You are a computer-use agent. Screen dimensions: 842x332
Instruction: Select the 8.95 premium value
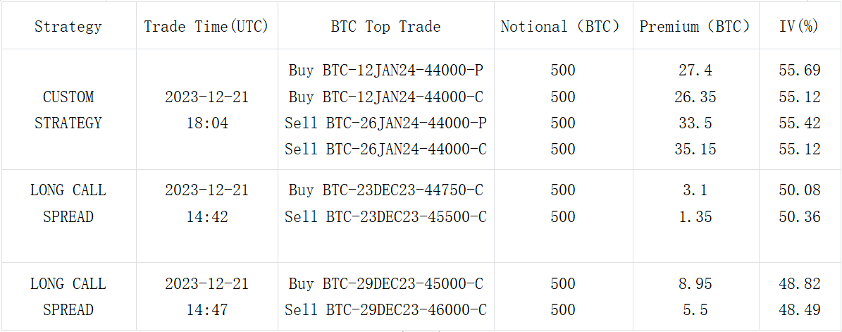pyautogui.click(x=695, y=284)
